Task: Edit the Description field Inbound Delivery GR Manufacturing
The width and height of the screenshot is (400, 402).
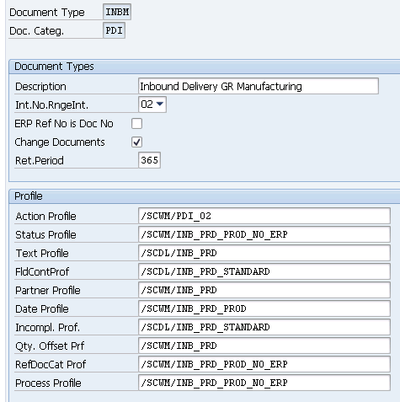Action: 259,86
